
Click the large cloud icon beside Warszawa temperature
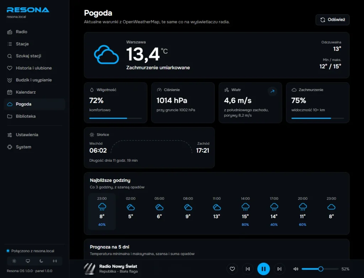[106, 55]
